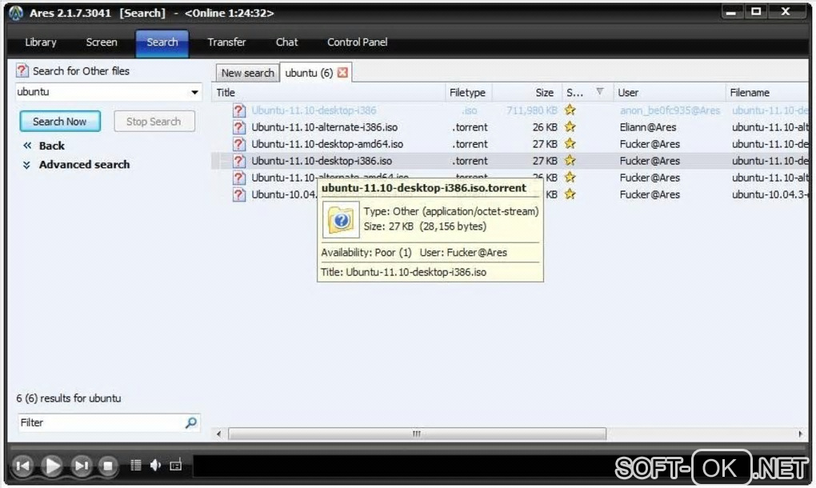The height and width of the screenshot is (488, 816).
Task: Click the filter magnifier icon
Action: tap(191, 422)
